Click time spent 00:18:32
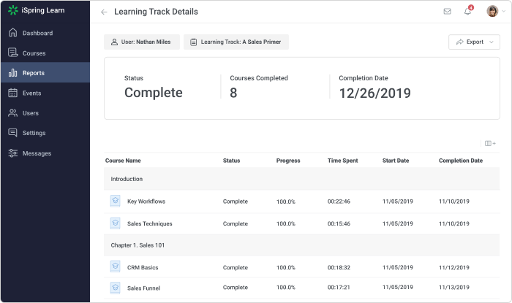Screen dimensions: 512x303 tap(339, 267)
